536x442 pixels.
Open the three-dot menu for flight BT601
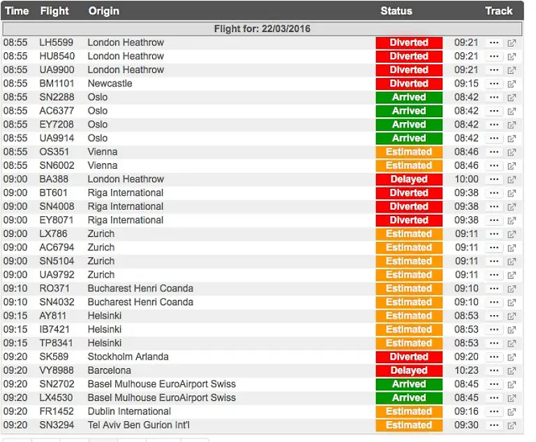pyautogui.click(x=494, y=193)
